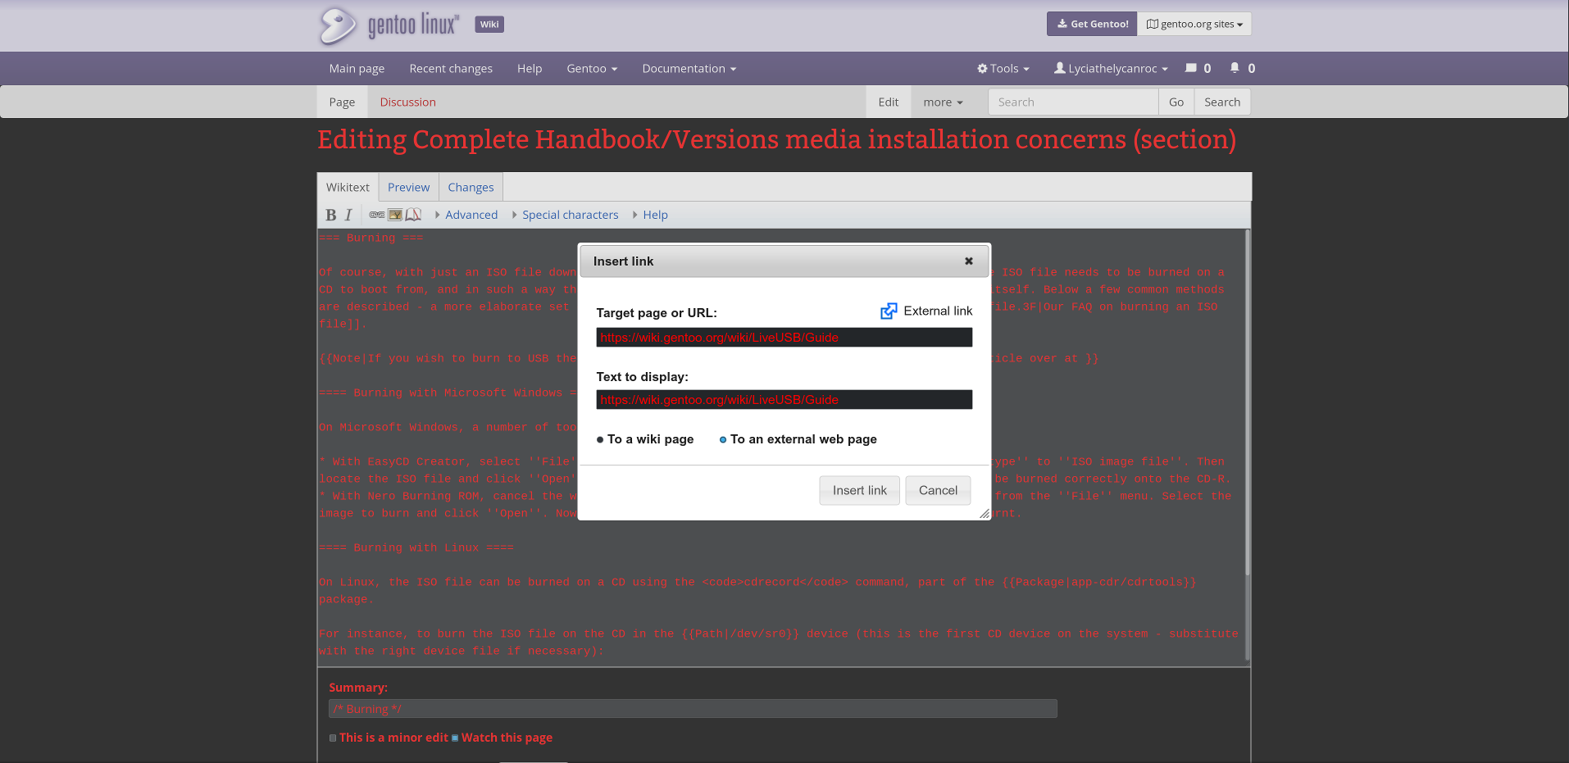Apply bold formatting with the B icon
1569x763 pixels.
point(330,215)
